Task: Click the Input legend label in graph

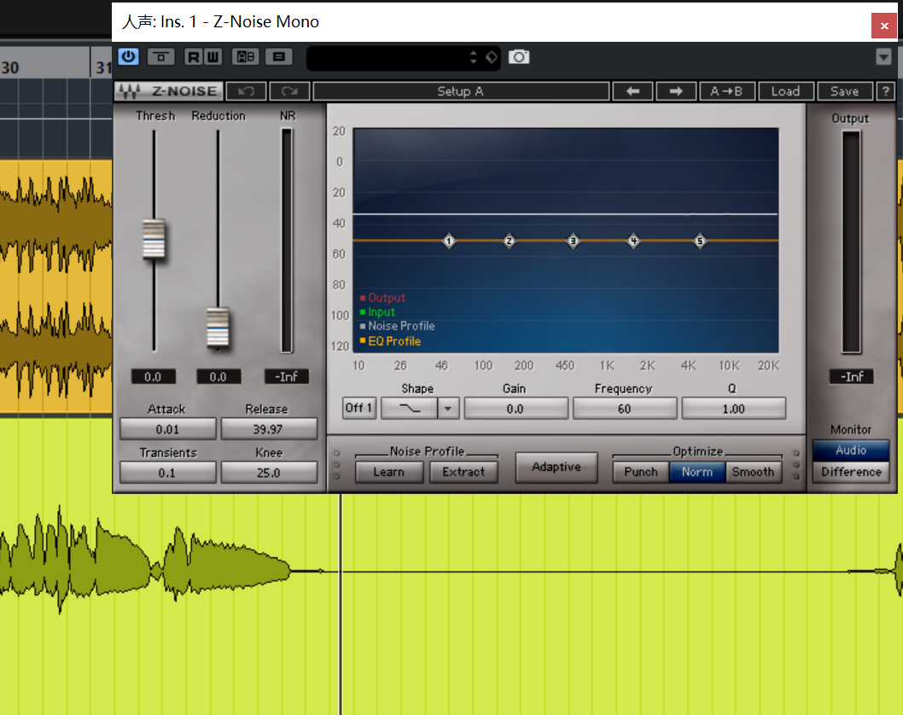Action: pyautogui.click(x=382, y=312)
